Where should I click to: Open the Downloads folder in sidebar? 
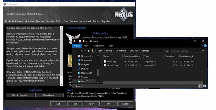(x=86, y=60)
